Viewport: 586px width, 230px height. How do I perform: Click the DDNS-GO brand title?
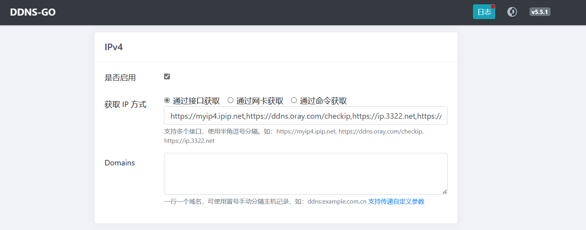[x=33, y=12]
